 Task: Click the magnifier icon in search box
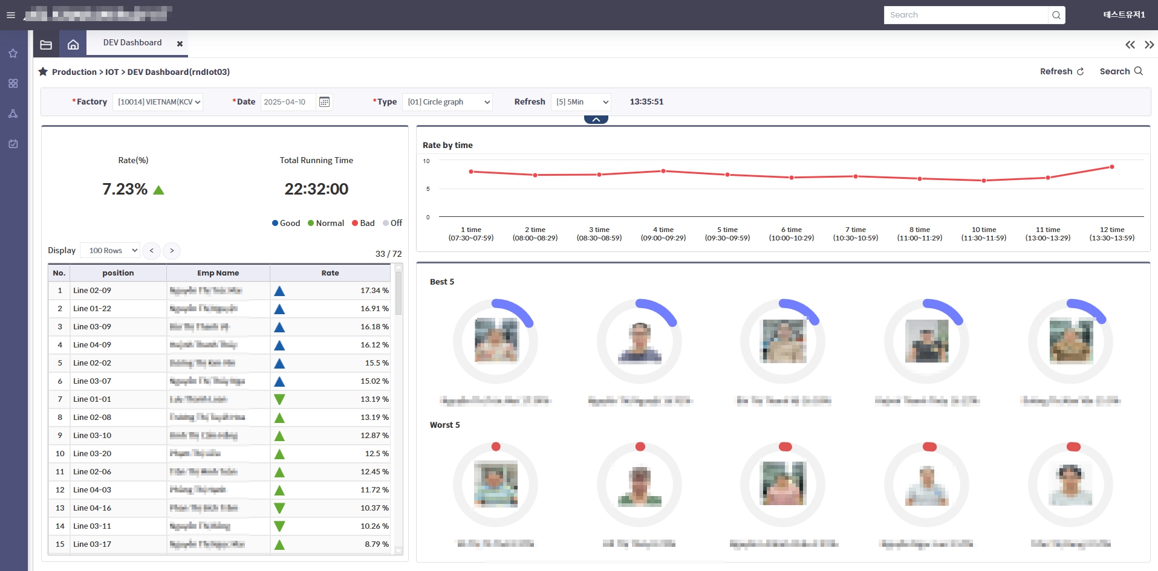[1056, 15]
